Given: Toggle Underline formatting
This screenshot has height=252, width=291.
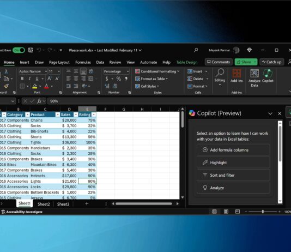Looking at the screenshot, I should coord(37,79).
